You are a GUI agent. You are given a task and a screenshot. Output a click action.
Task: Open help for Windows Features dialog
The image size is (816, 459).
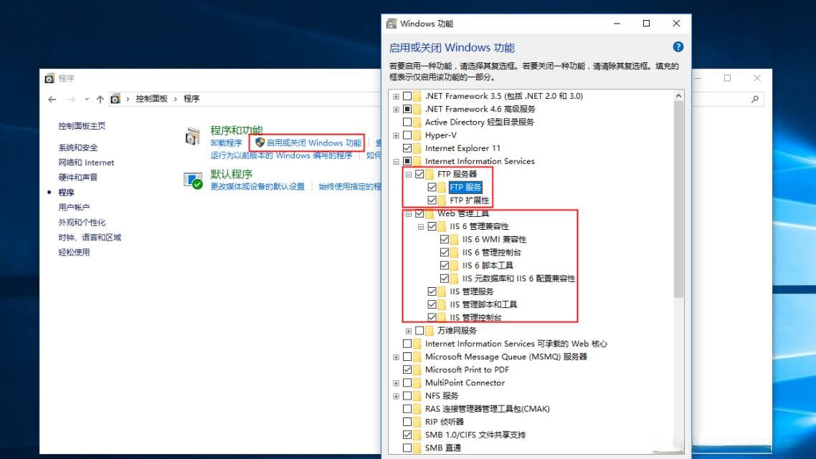[678, 47]
